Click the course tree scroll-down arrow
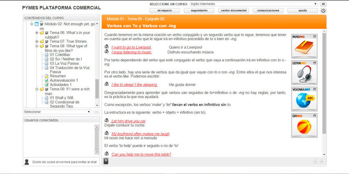The height and width of the screenshot is (174, 349). (97, 105)
